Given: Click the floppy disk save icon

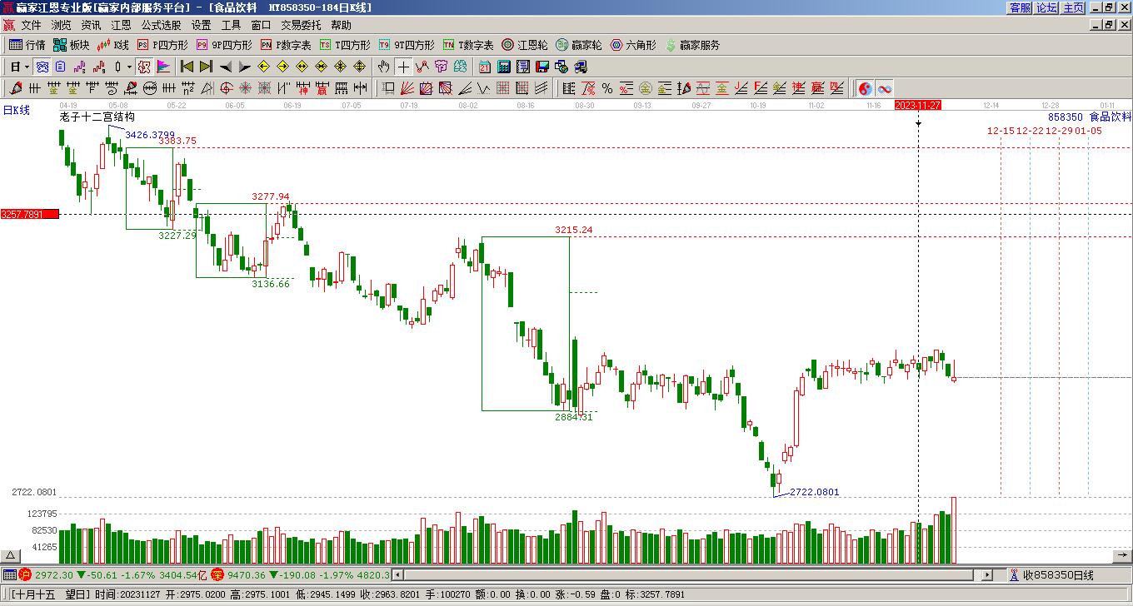Looking at the screenshot, I should pyautogui.click(x=542, y=67).
